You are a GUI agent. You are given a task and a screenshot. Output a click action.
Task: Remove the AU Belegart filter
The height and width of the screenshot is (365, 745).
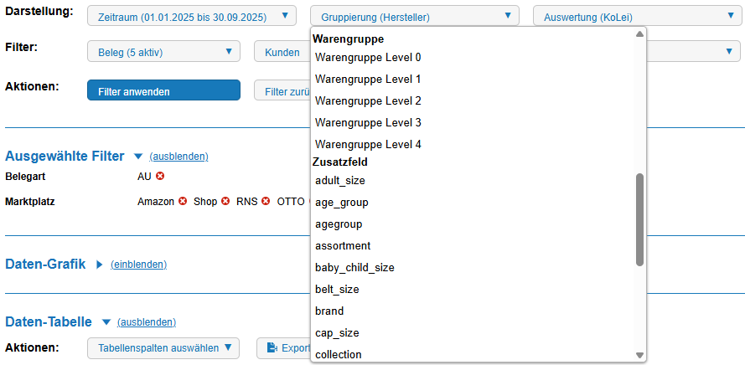[x=160, y=176]
